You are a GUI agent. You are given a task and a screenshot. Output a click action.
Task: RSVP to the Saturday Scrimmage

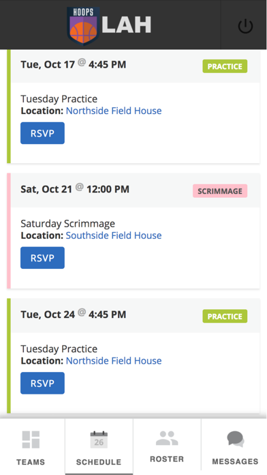tap(42, 258)
